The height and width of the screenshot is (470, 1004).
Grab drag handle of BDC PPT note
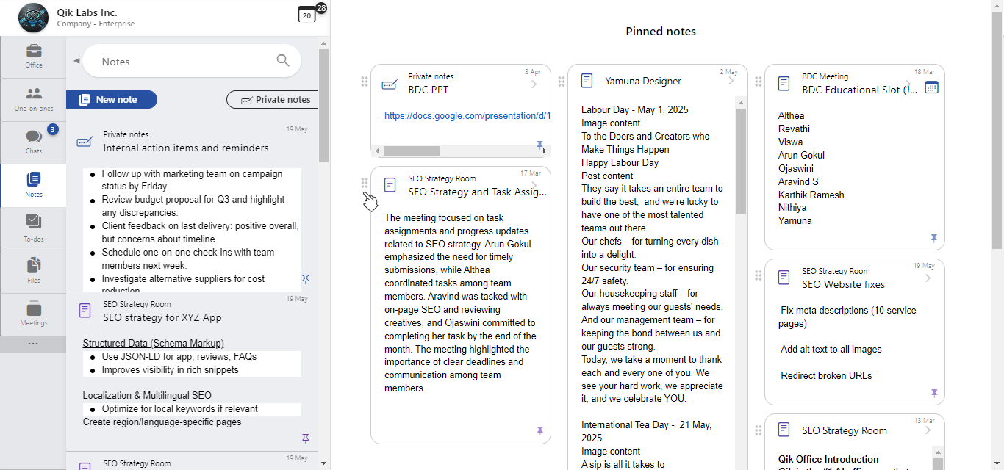click(x=365, y=82)
